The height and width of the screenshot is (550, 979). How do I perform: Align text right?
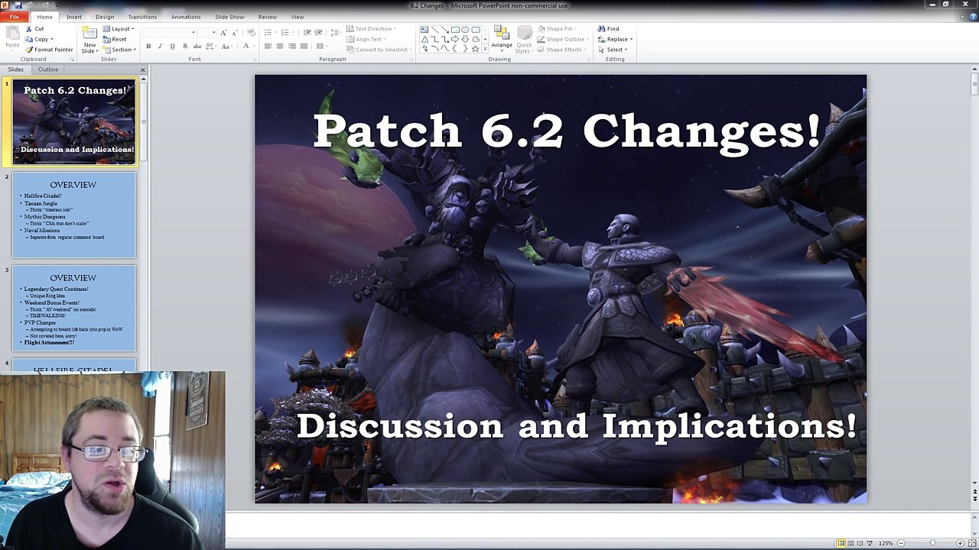point(292,47)
